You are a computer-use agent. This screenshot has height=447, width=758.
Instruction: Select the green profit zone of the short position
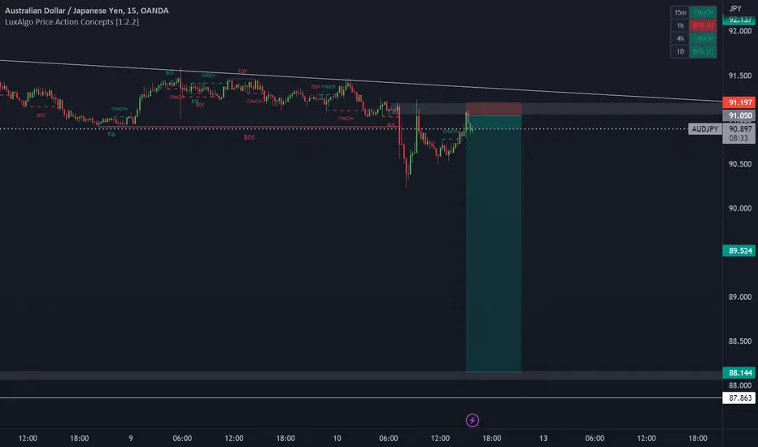(494, 244)
